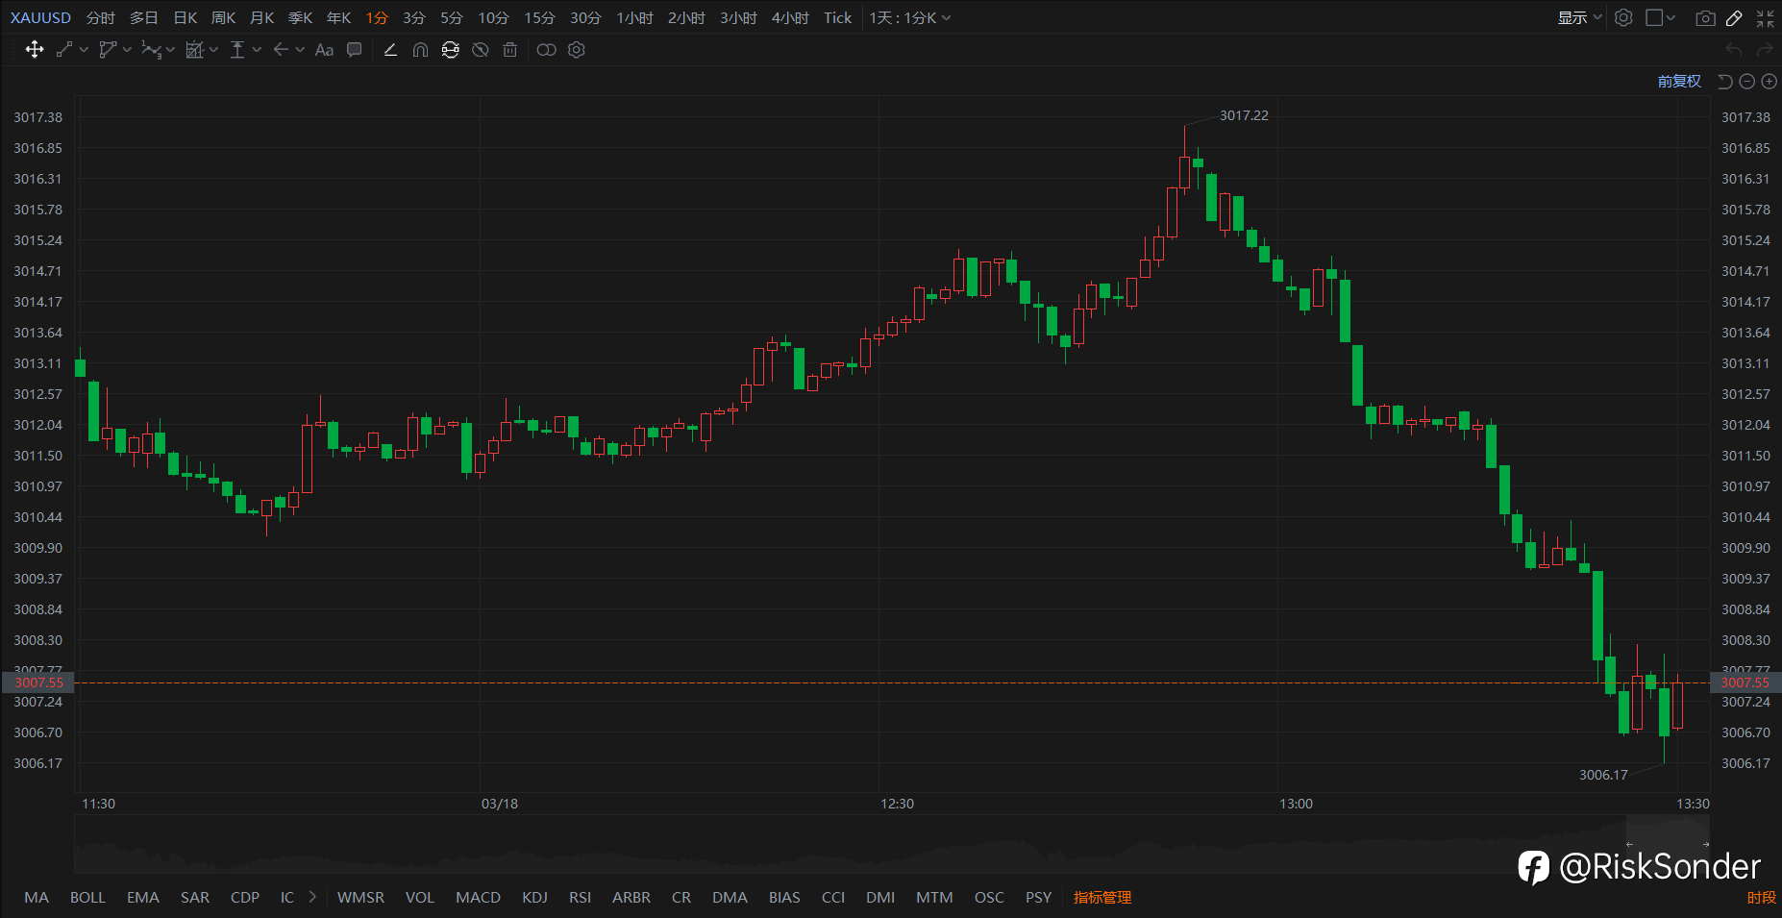Viewport: 1782px width, 918px height.
Task: Switch to the 分时 timeframe tab
Action: pyautogui.click(x=100, y=18)
